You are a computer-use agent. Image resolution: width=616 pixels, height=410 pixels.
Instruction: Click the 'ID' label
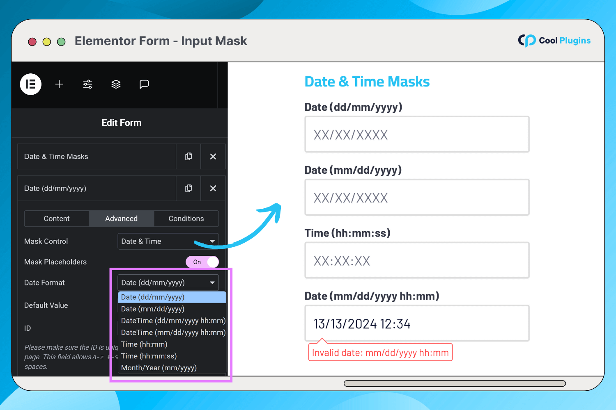[x=28, y=328]
